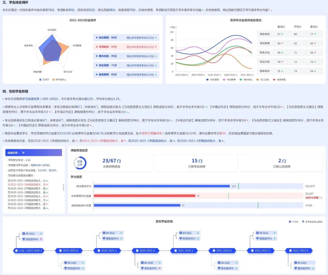Click the 成绩优秀 "A" header tab
The width and height of the screenshot is (328, 275).
(34, 153)
